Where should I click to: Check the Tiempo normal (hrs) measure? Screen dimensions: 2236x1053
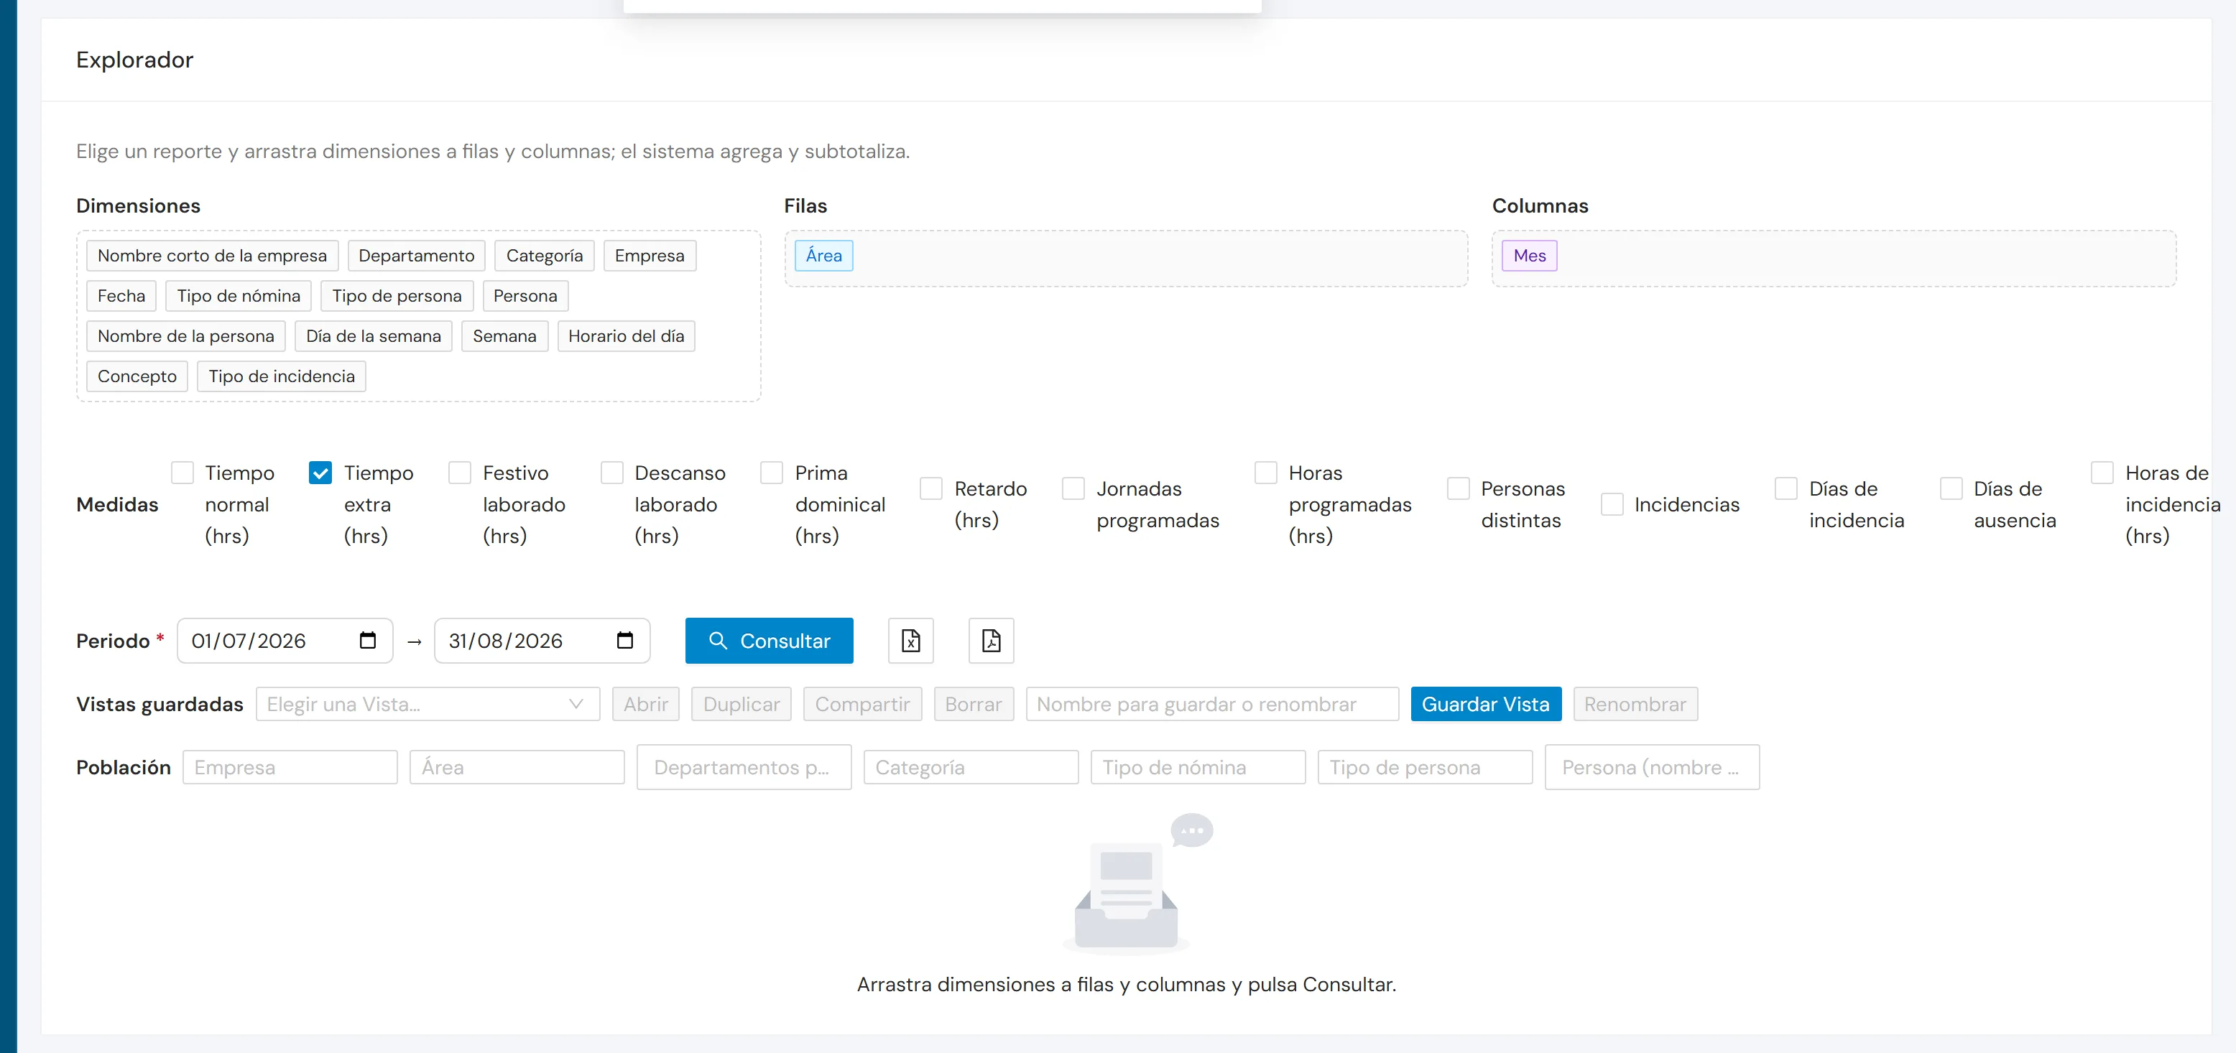183,473
